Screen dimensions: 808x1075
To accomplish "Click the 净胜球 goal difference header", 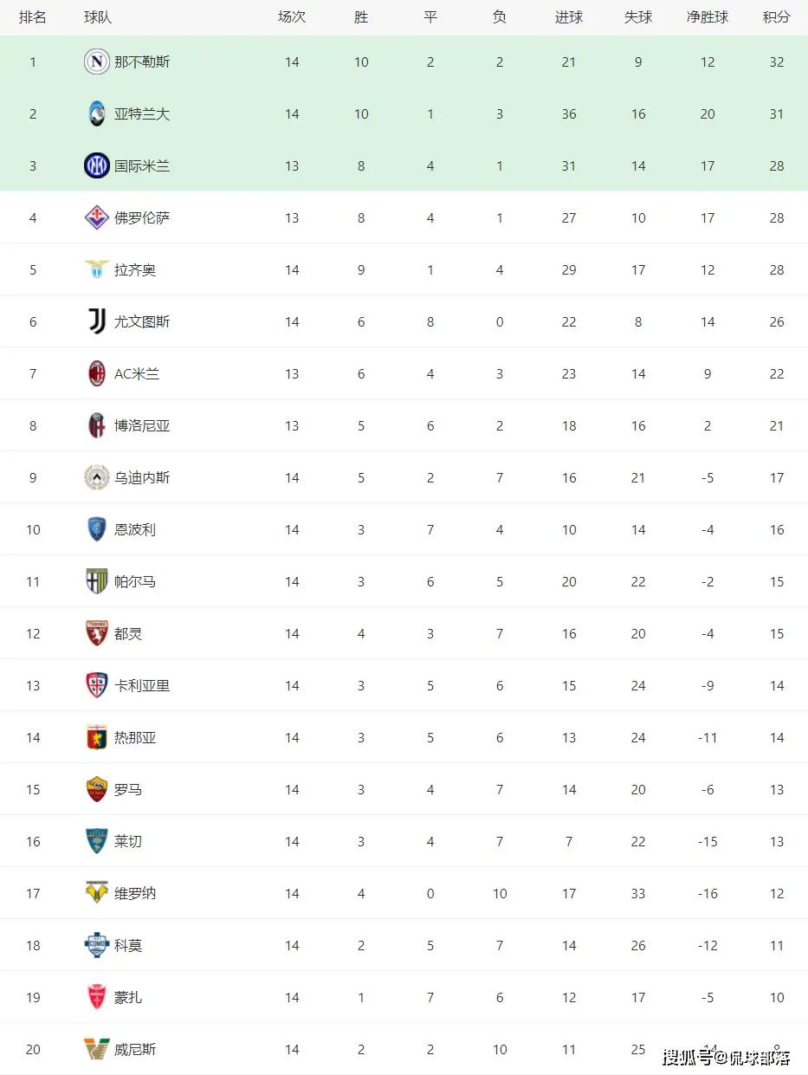I will tap(708, 17).
